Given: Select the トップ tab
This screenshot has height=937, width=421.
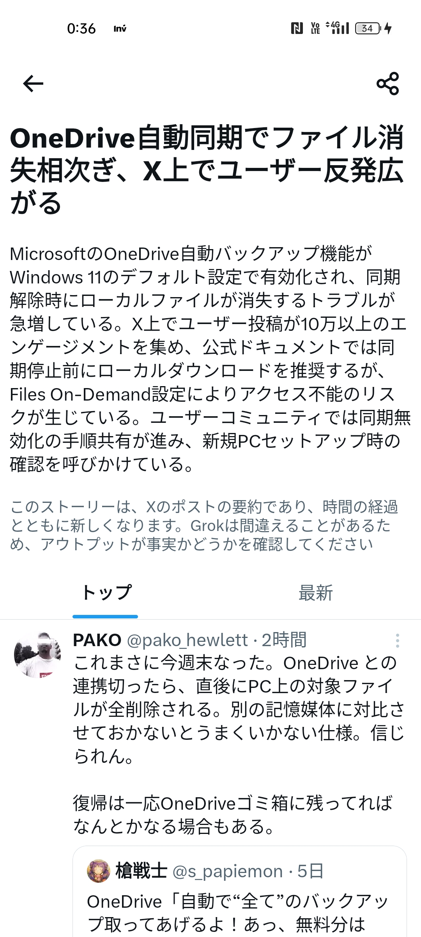Looking at the screenshot, I should (105, 593).
